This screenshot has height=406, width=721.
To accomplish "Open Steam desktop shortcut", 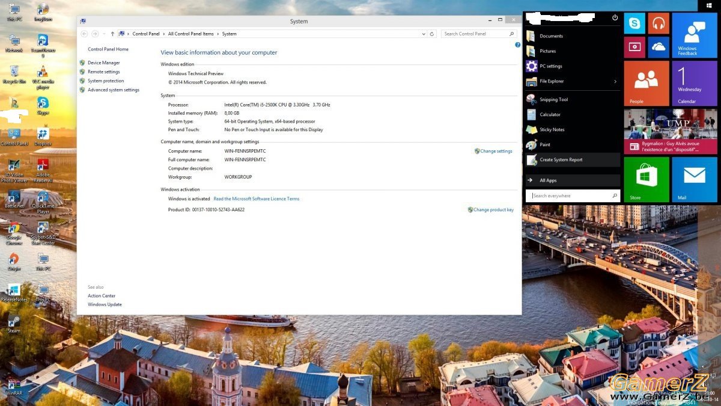I will 14,324.
